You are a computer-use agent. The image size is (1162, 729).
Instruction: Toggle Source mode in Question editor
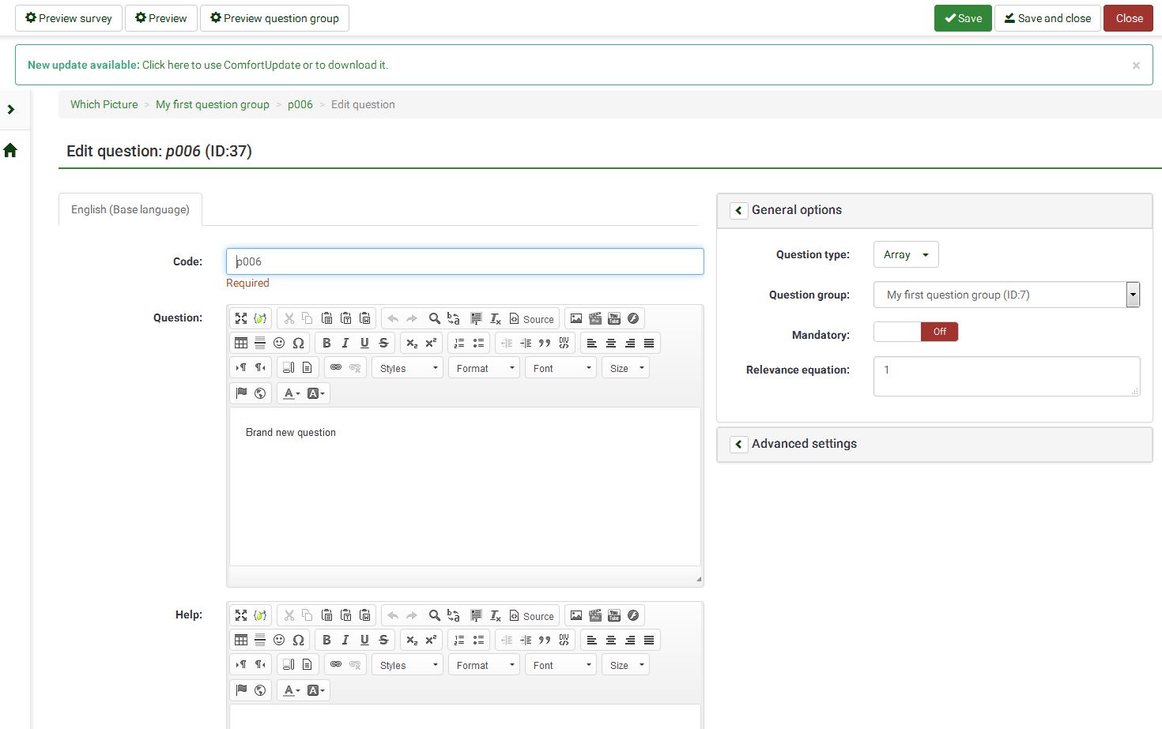coord(531,318)
